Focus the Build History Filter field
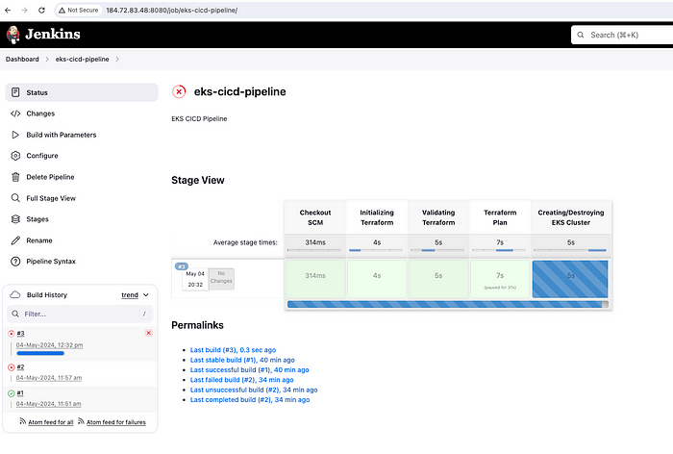 click(80, 314)
